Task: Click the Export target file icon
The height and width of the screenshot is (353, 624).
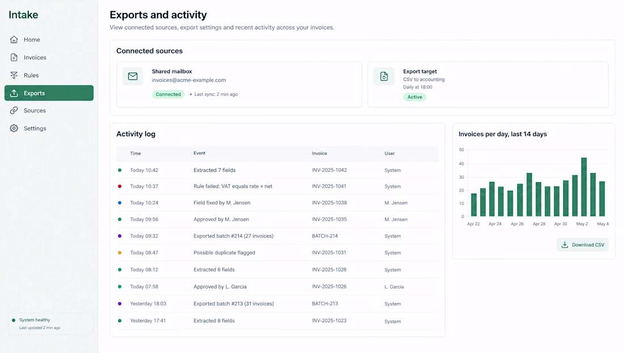Action: pyautogui.click(x=384, y=76)
